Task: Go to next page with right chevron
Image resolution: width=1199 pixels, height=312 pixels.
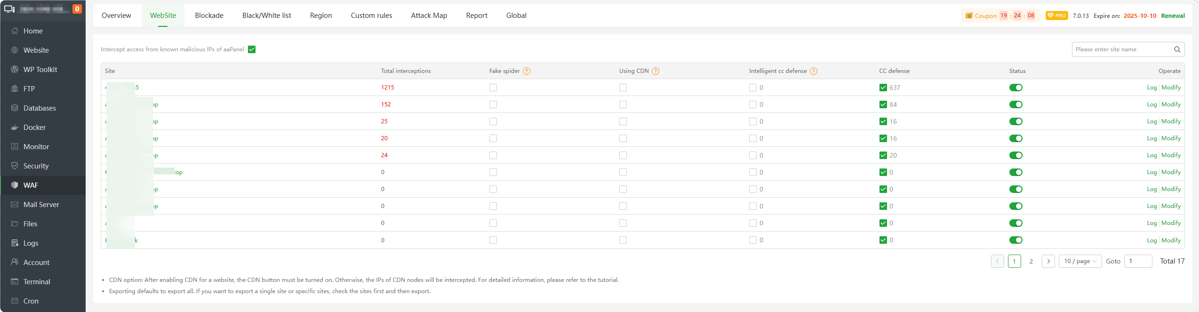Action: (1048, 261)
